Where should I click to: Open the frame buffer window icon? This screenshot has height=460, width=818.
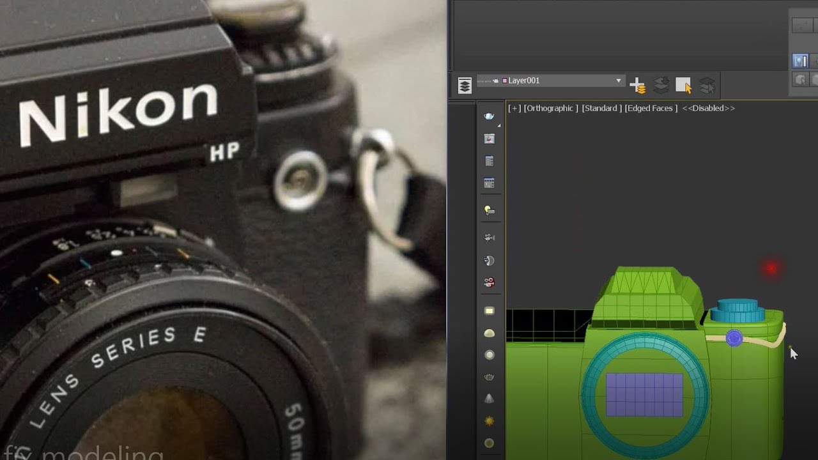click(x=490, y=139)
